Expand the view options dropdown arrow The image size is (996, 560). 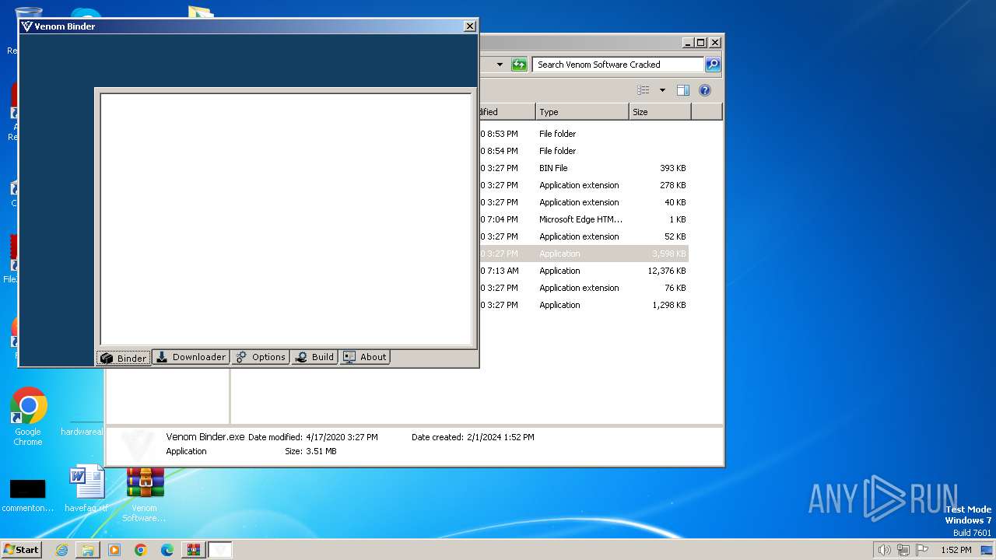coord(662,90)
